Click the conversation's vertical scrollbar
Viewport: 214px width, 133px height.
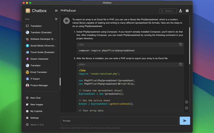(x=190, y=45)
